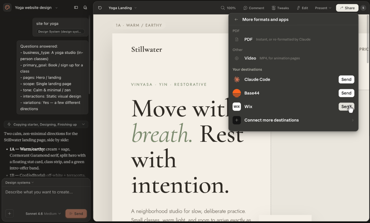Viewport: 370px width, 223px height.
Task: Click the Share button
Action: click(347, 8)
